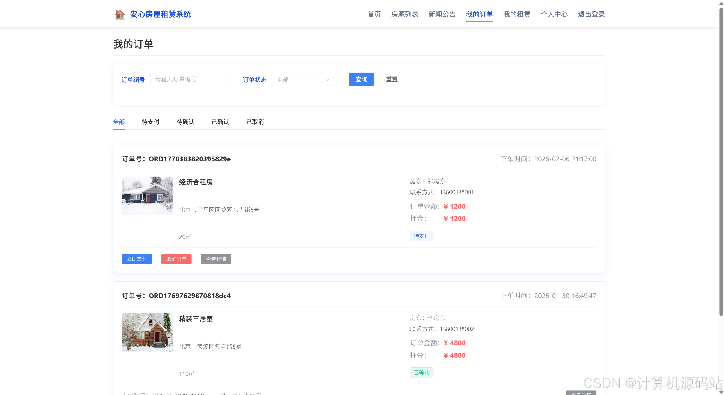Open the 已确认 orders tab
The height and width of the screenshot is (395, 724).
[x=220, y=122]
